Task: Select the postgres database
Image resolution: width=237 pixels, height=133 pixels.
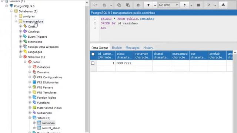Action: (x=29, y=16)
